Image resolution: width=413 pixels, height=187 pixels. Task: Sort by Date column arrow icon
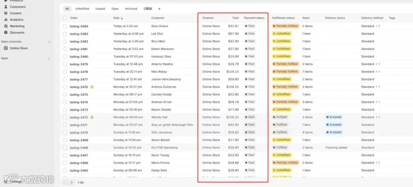coord(122,18)
